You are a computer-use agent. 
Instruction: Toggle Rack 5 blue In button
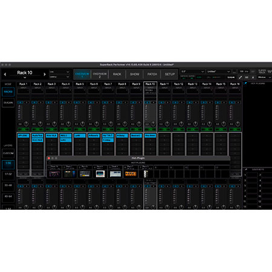77,103
